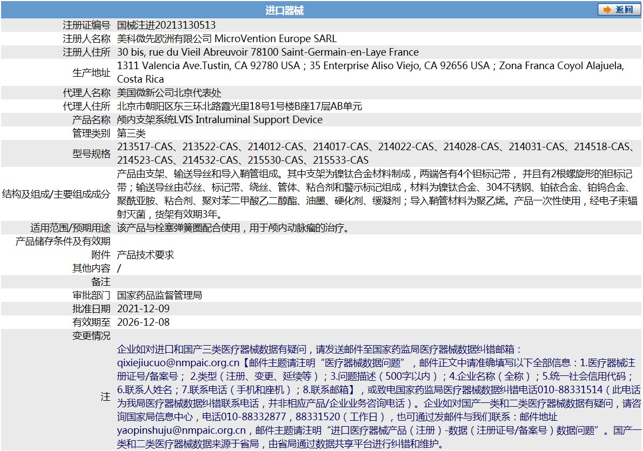
Task: Select the registrant name MicroVention Europe SARL
Action: (x=276, y=38)
